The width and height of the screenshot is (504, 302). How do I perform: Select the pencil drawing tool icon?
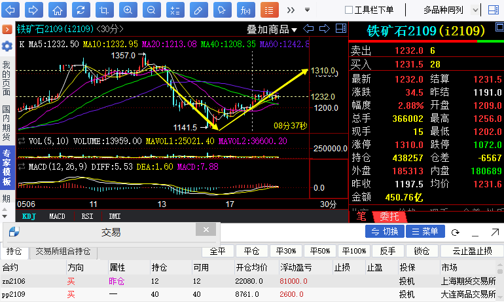[x=198, y=10]
